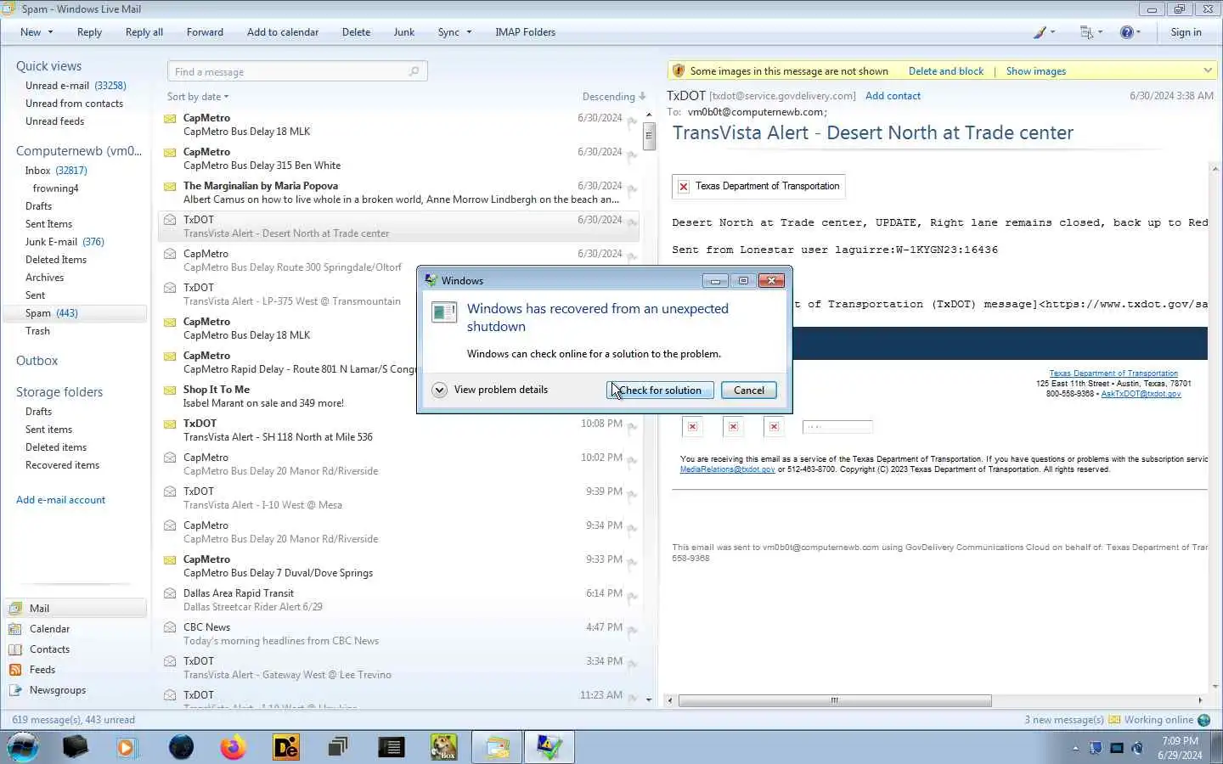The image size is (1223, 764).
Task: Click Junk in the toolbar
Action: click(x=404, y=32)
